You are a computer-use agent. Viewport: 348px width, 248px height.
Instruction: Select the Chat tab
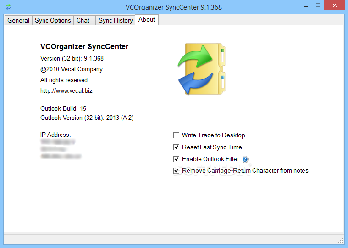click(84, 20)
